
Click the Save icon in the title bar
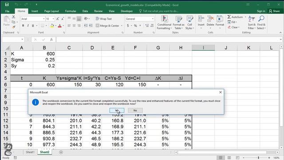click(7, 4)
